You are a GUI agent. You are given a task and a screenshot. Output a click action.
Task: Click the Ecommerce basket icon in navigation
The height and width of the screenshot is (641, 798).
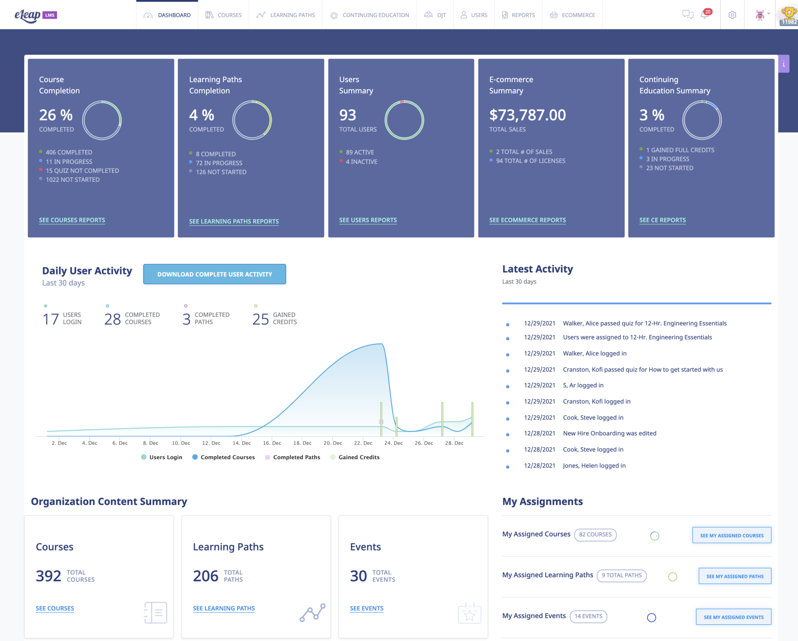click(553, 15)
